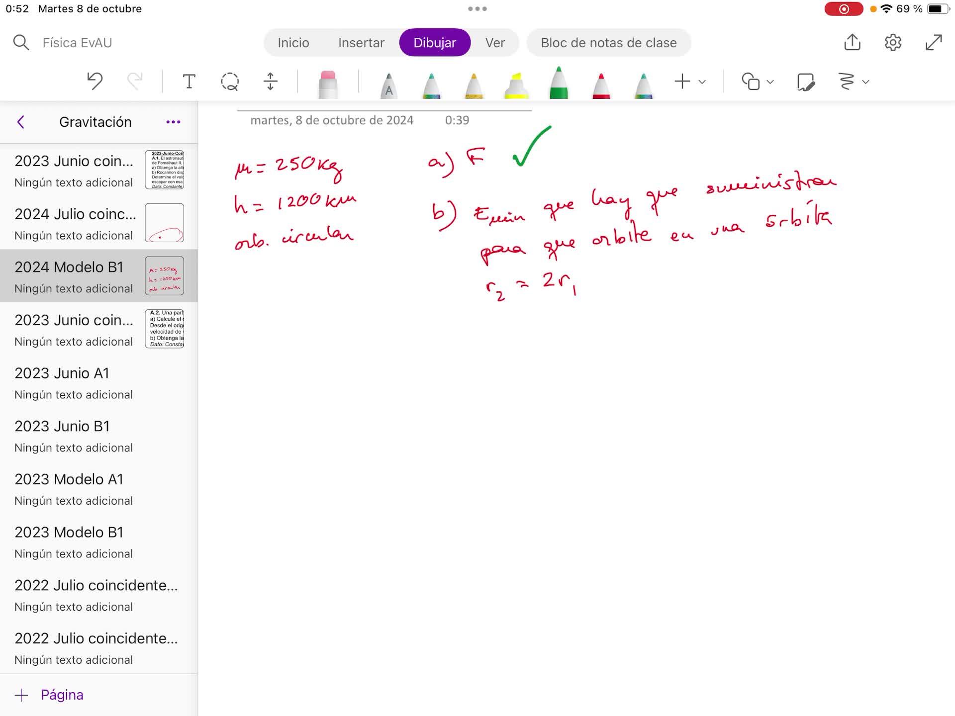
Task: Open the shapes dropdown chevron
Action: [x=770, y=82]
